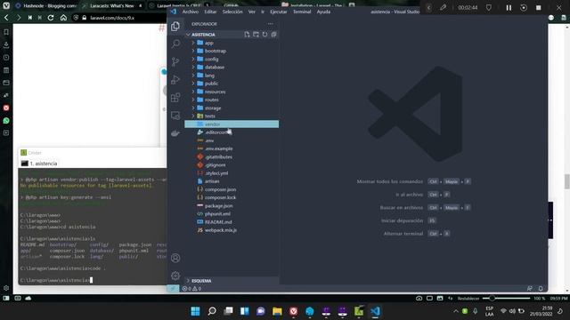Pause the screen recording
Viewport: 570px width, 320px height.
coord(509,8)
